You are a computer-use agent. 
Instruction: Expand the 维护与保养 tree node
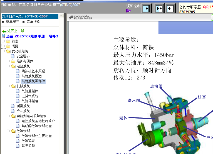[8, 61]
